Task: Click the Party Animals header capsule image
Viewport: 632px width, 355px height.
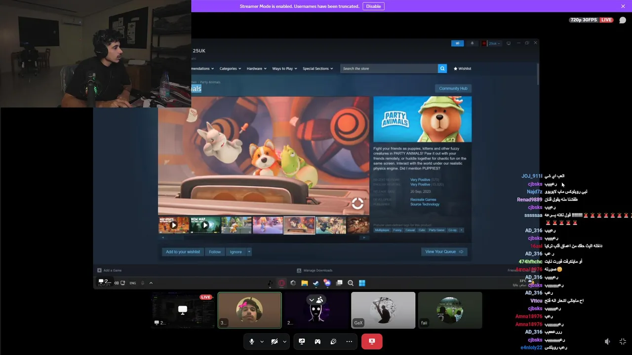Action: coord(422,119)
